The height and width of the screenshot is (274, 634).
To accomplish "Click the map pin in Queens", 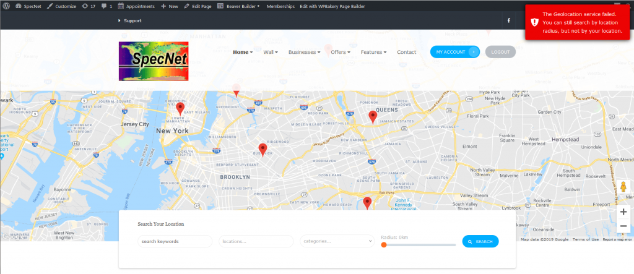I will click(x=373, y=116).
